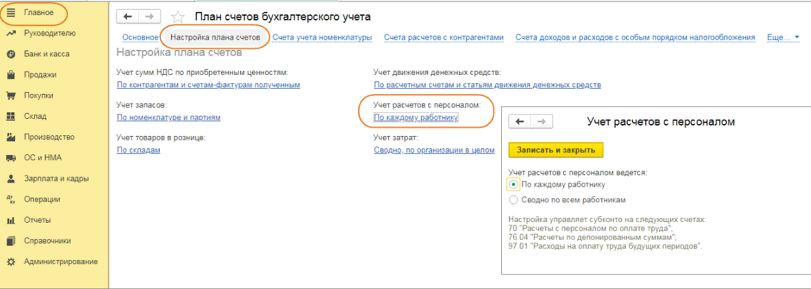811x289 pixels.
Task: Open Счета учета номенклатуры tab
Action: click(322, 37)
